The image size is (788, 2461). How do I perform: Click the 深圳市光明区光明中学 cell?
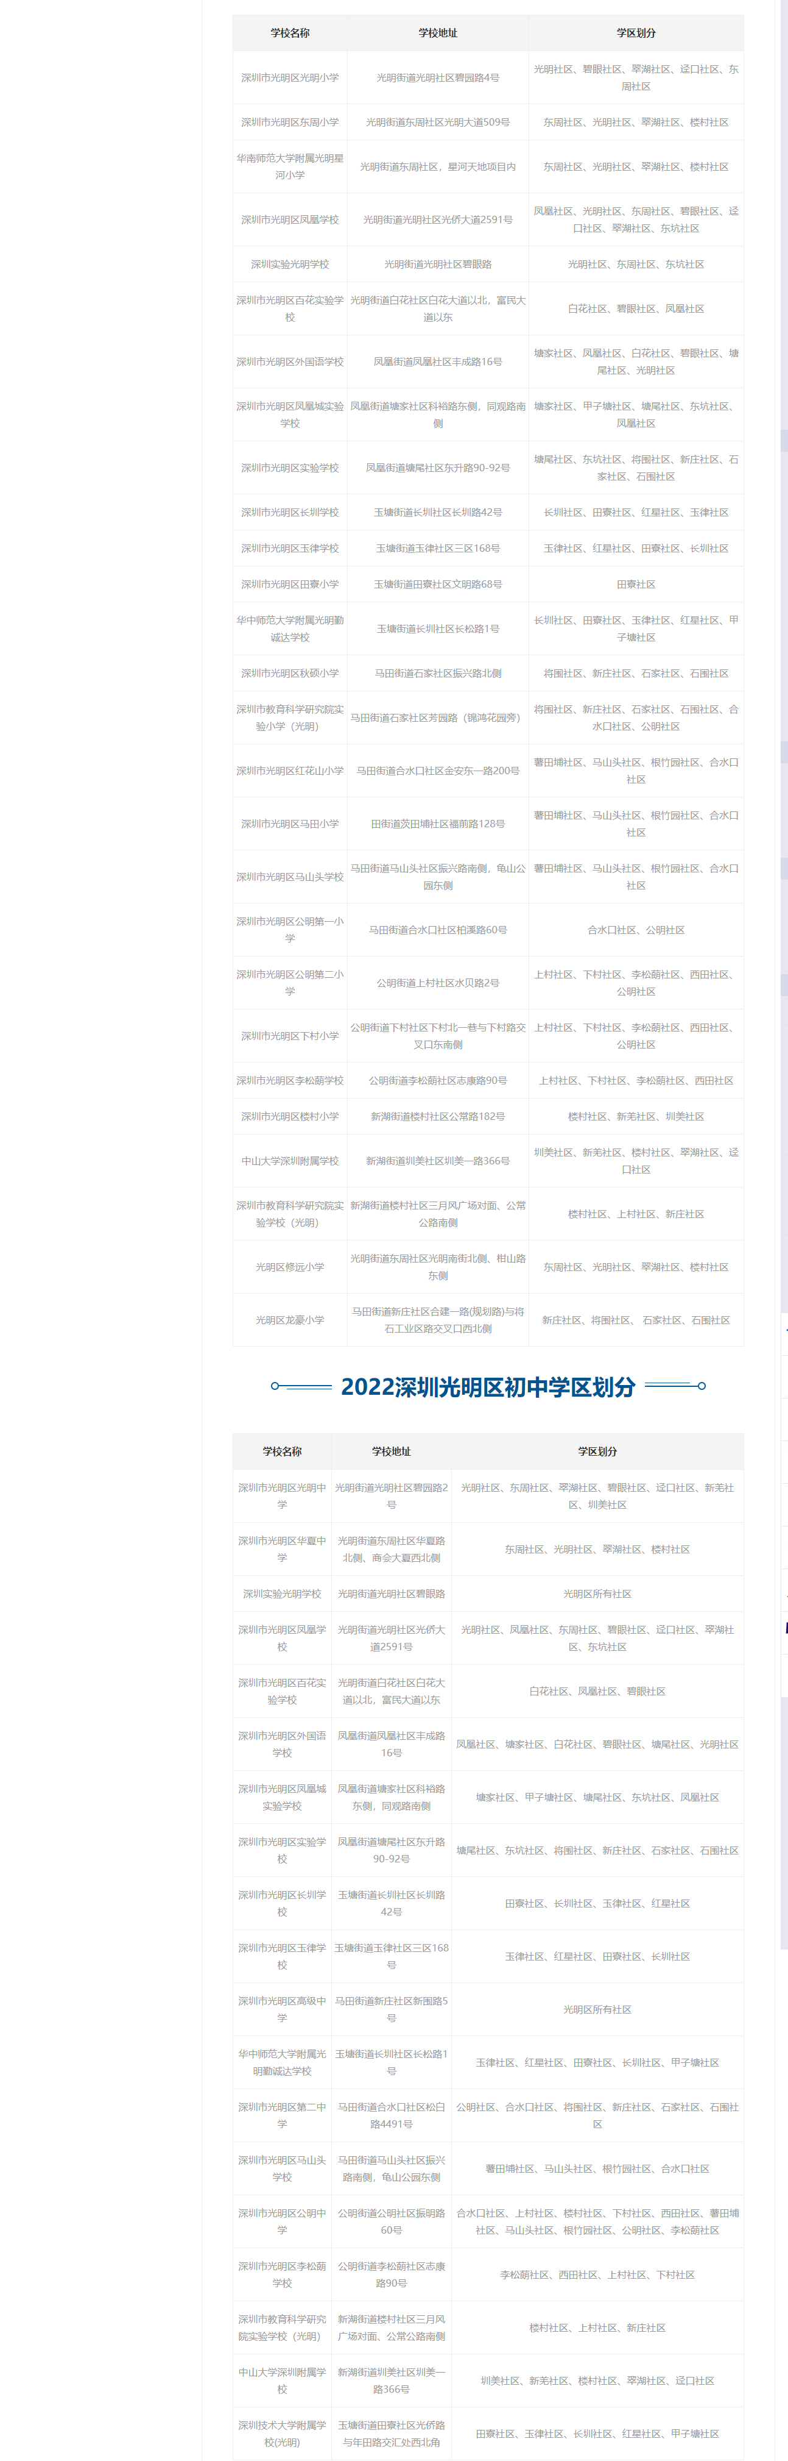(283, 1496)
